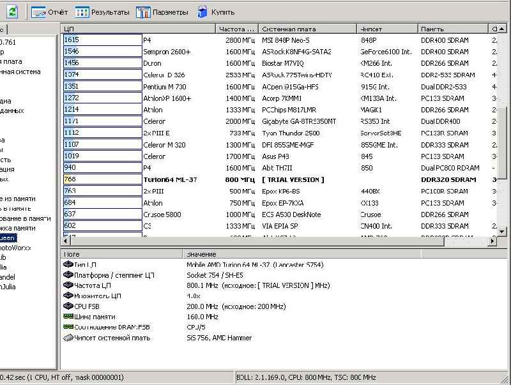Screen dimensions: 511x385
Task: Click the results list scroll up arrow
Action: click(502, 29)
